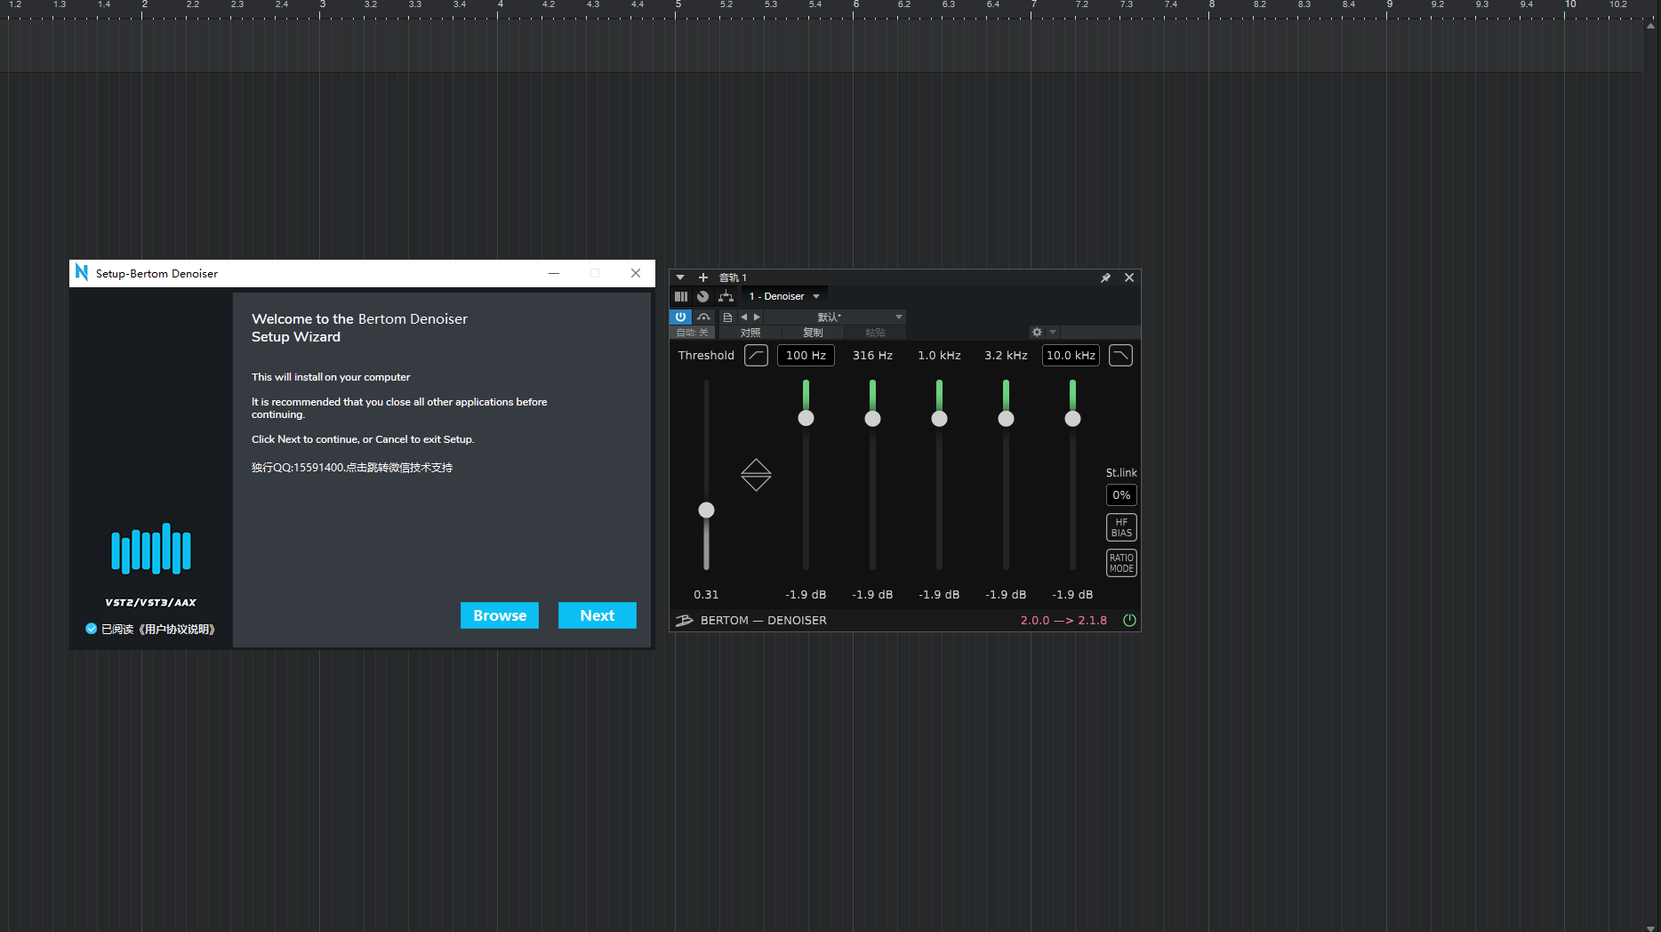Click the vertical scrollbar down arrow

pyautogui.click(x=1651, y=928)
